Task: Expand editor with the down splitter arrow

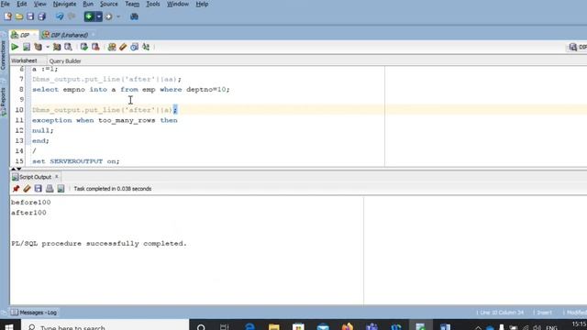Action: pos(19,169)
